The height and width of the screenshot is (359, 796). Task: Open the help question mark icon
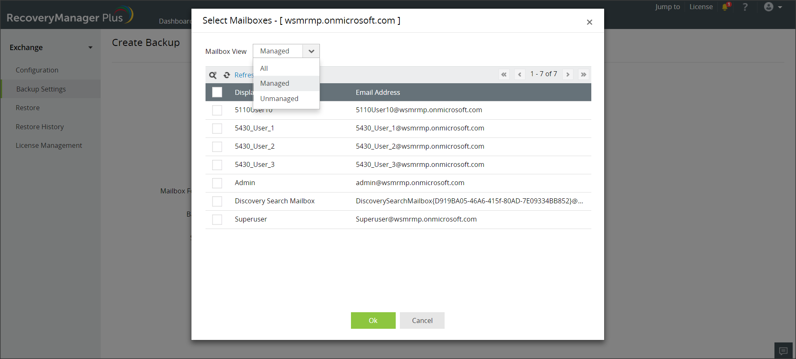coord(745,7)
